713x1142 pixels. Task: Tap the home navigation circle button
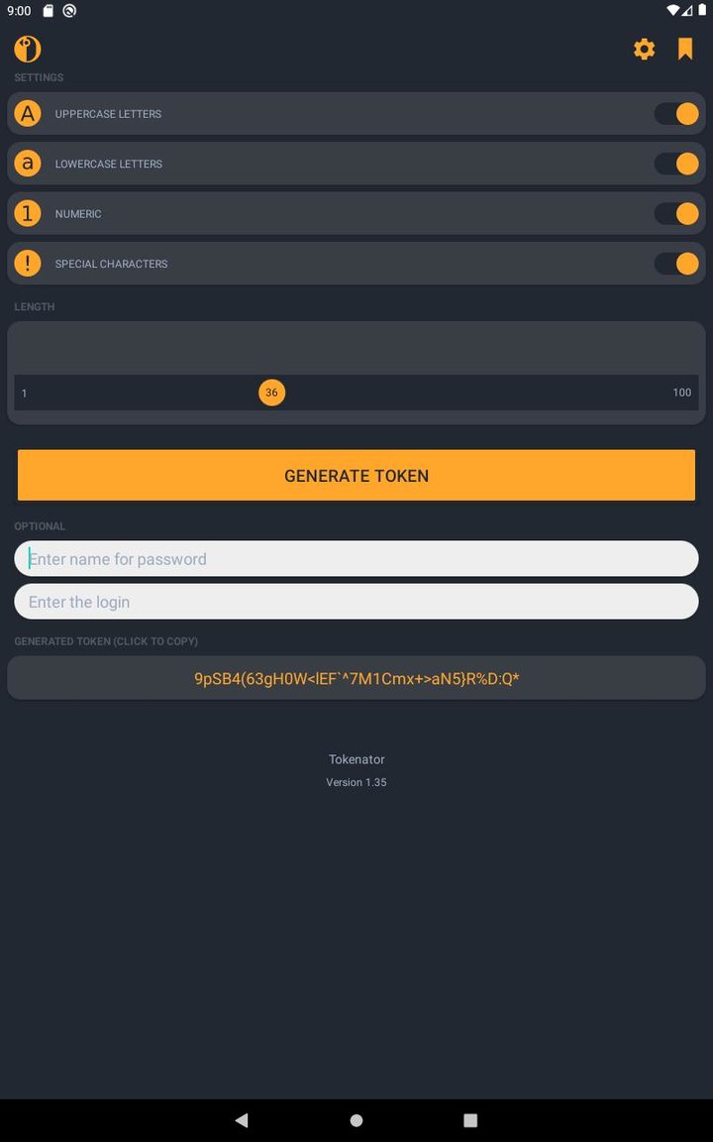[x=356, y=1120]
